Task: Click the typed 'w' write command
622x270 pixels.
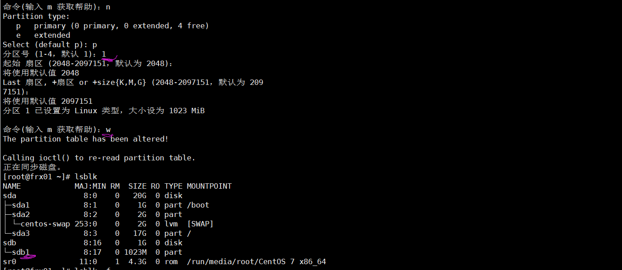Action: click(x=108, y=129)
